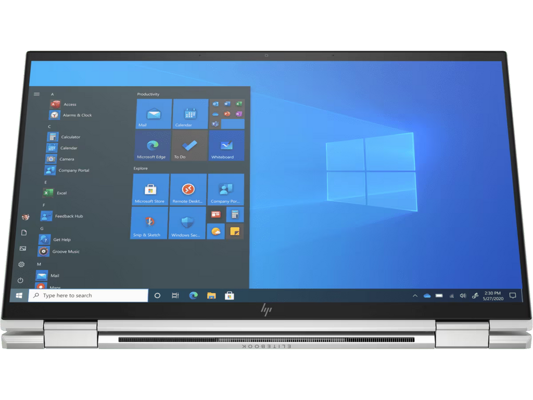Open the small Weather tile

216,231
